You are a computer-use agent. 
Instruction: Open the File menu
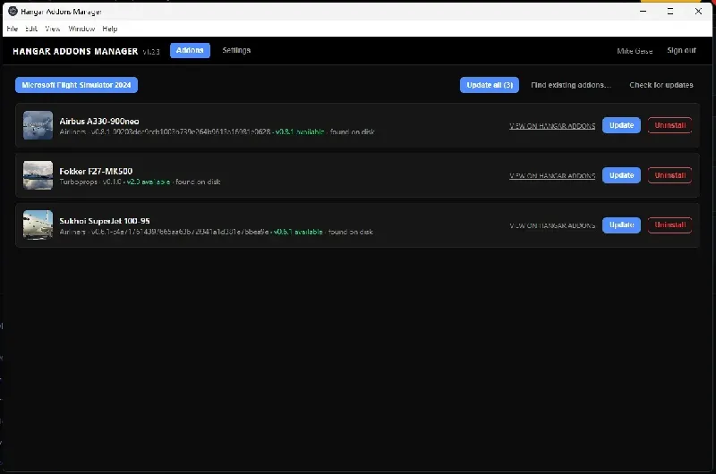pos(13,29)
